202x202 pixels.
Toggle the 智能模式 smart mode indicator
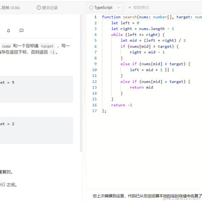pos(139,7)
